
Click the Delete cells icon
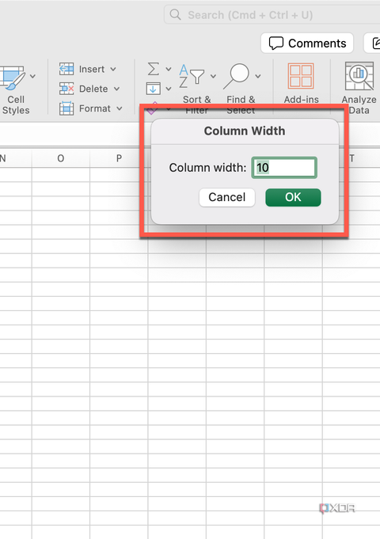(x=66, y=89)
